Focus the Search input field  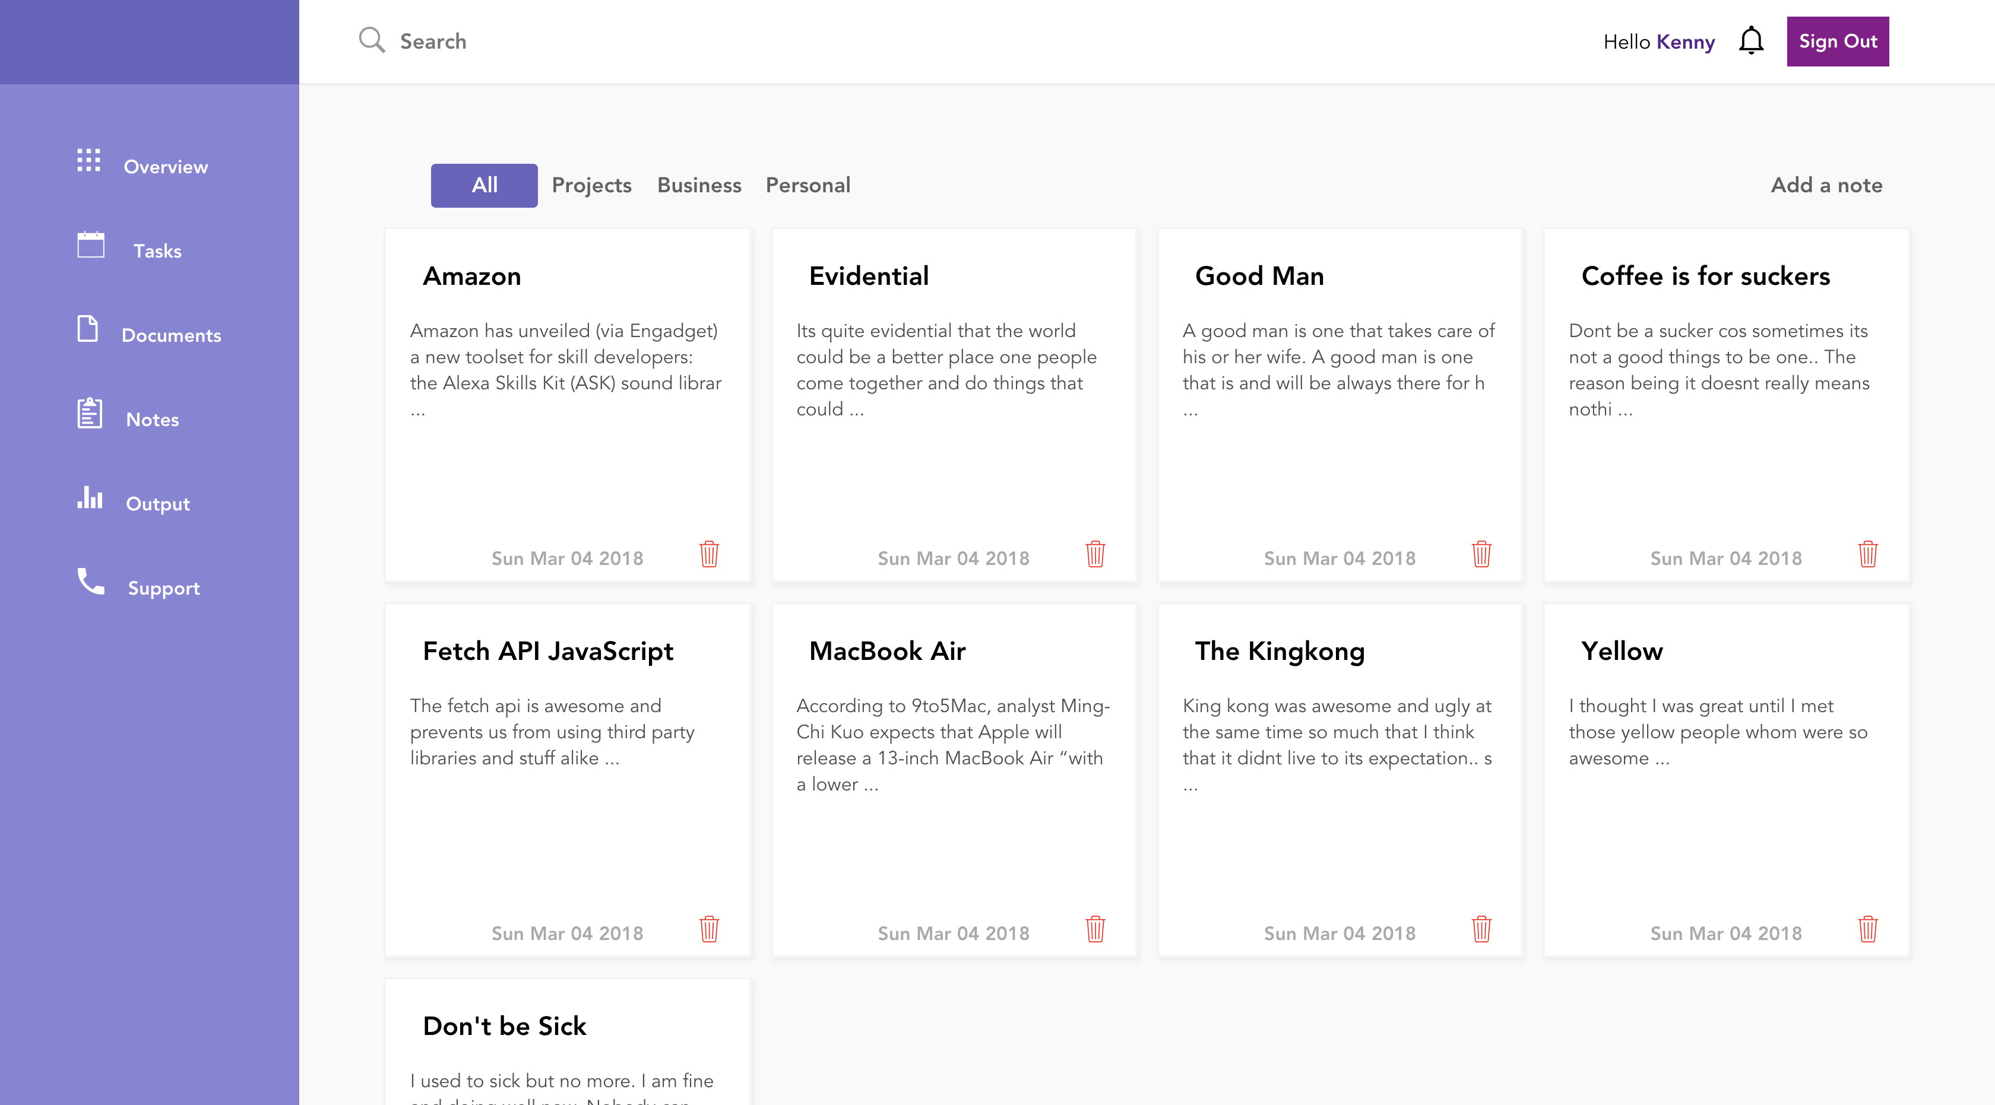point(542,42)
